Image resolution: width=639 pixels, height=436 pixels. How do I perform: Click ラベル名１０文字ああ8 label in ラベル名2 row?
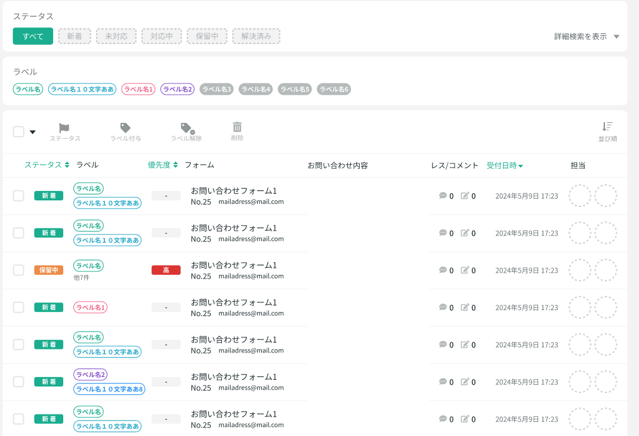(109, 389)
